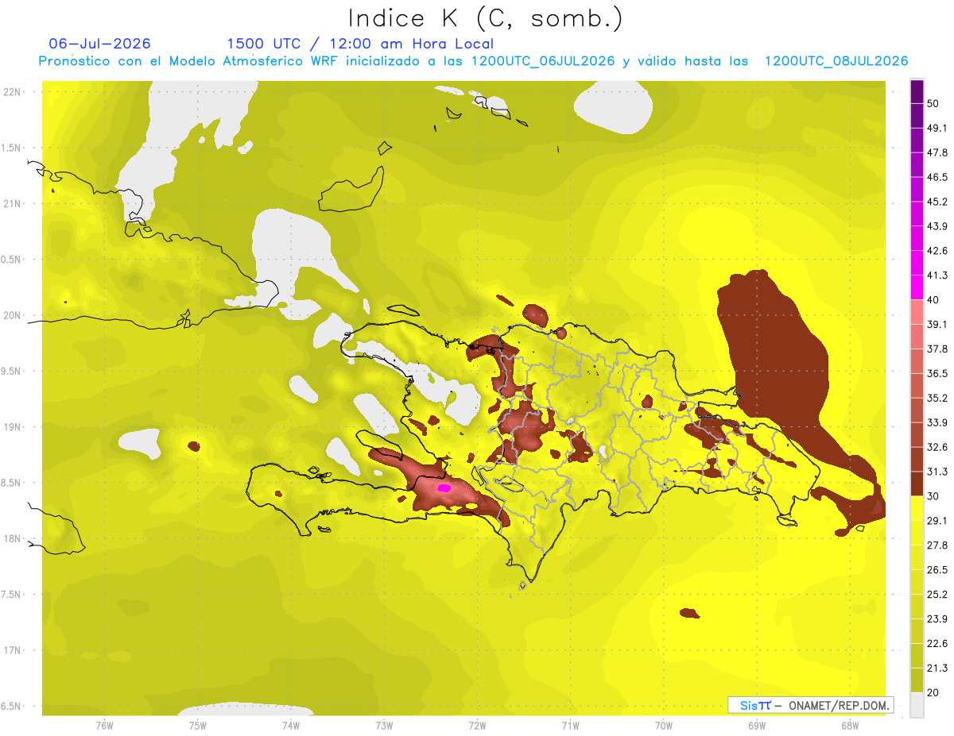Click the "20N" latitude label
954x736 pixels.
point(13,315)
